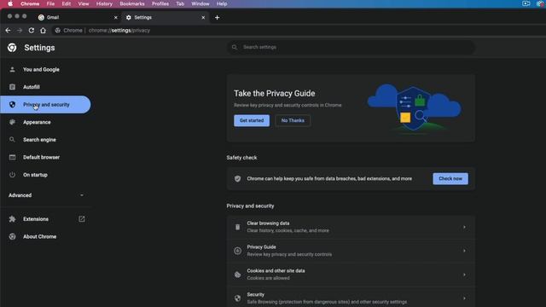Screen dimensions: 546x307
Task: Click the About Chrome logo icon
Action: 12,237
